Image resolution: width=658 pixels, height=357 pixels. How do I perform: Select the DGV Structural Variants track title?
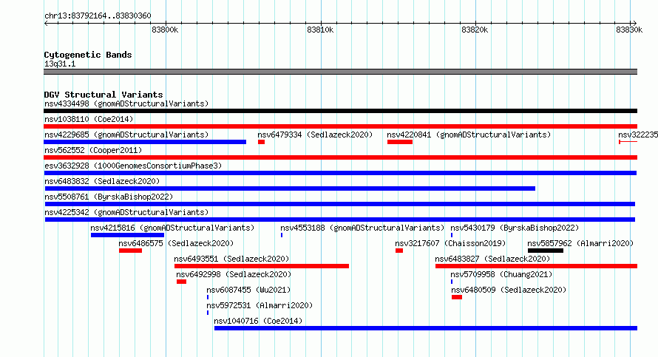pyautogui.click(x=104, y=95)
